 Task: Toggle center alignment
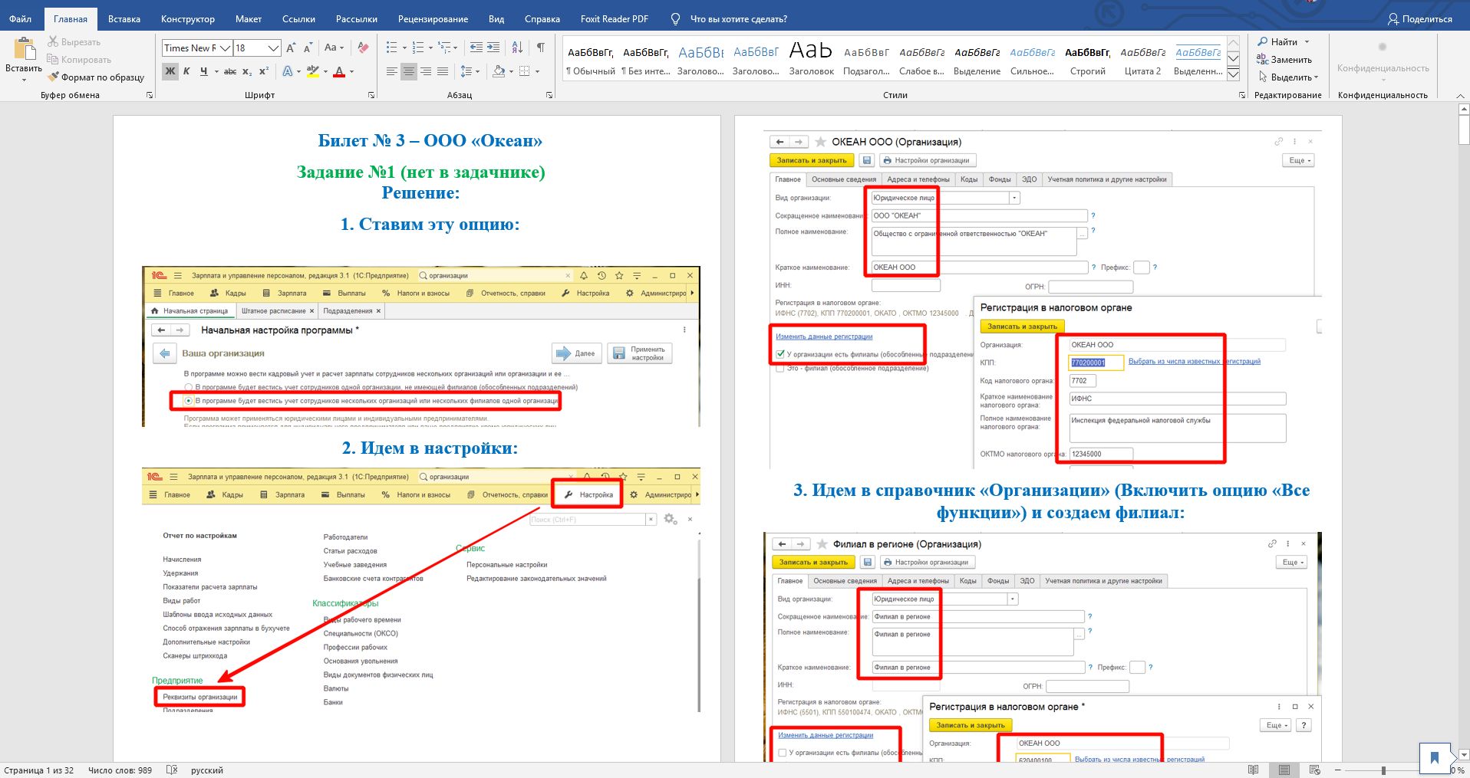pyautogui.click(x=409, y=71)
